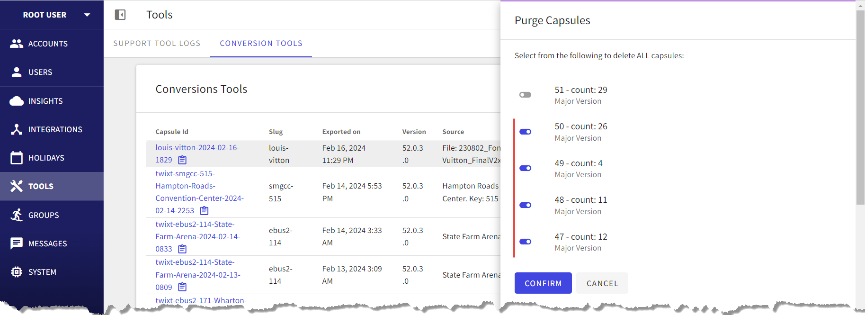Enable the version 51 purge toggle
Screen dimensions: 865x315
click(525, 95)
